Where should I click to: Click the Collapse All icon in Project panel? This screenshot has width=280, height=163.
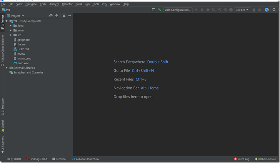[57, 16]
